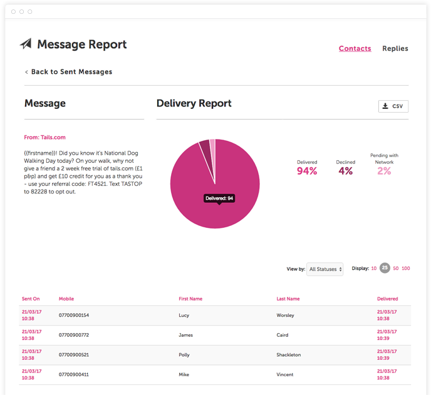Click the Delivered: 94 chart tooltip

219,198
